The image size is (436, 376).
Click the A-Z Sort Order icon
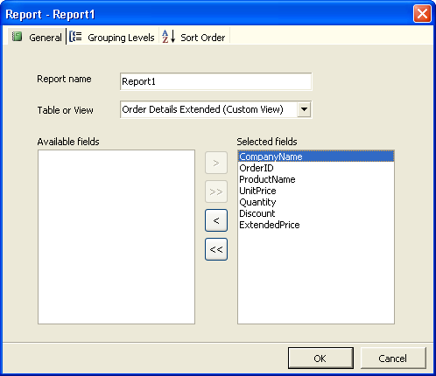click(169, 37)
